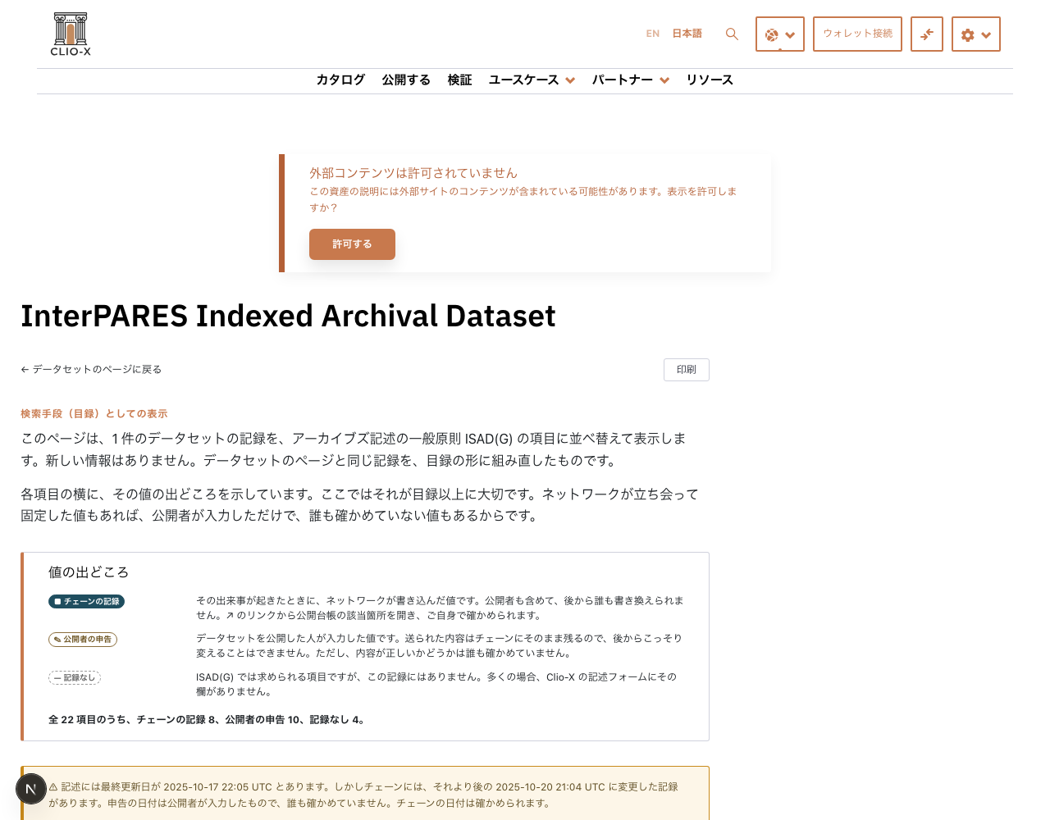
Task: Go back via データセットのページに戻る link
Action: tap(91, 370)
